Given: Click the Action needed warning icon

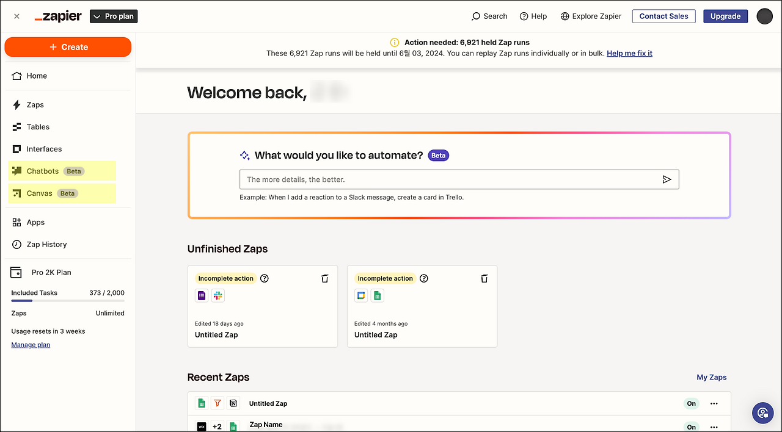Looking at the screenshot, I should pos(395,43).
